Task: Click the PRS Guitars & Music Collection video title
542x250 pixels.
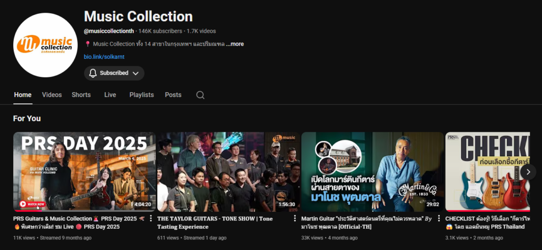Action: pyautogui.click(x=79, y=222)
